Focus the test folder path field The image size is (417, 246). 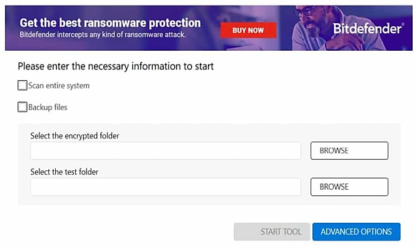[x=165, y=187]
